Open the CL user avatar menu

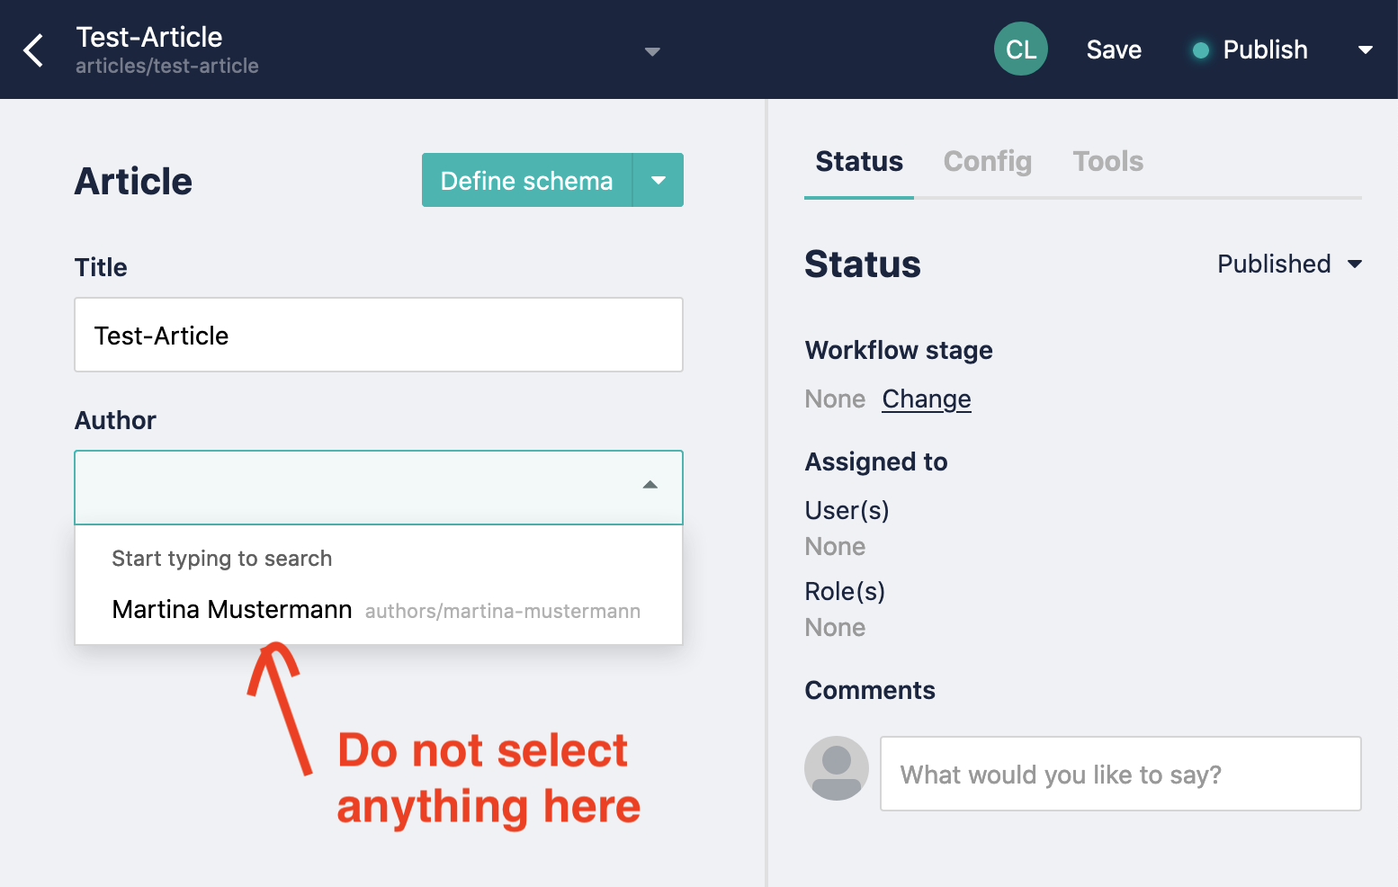tap(1020, 49)
